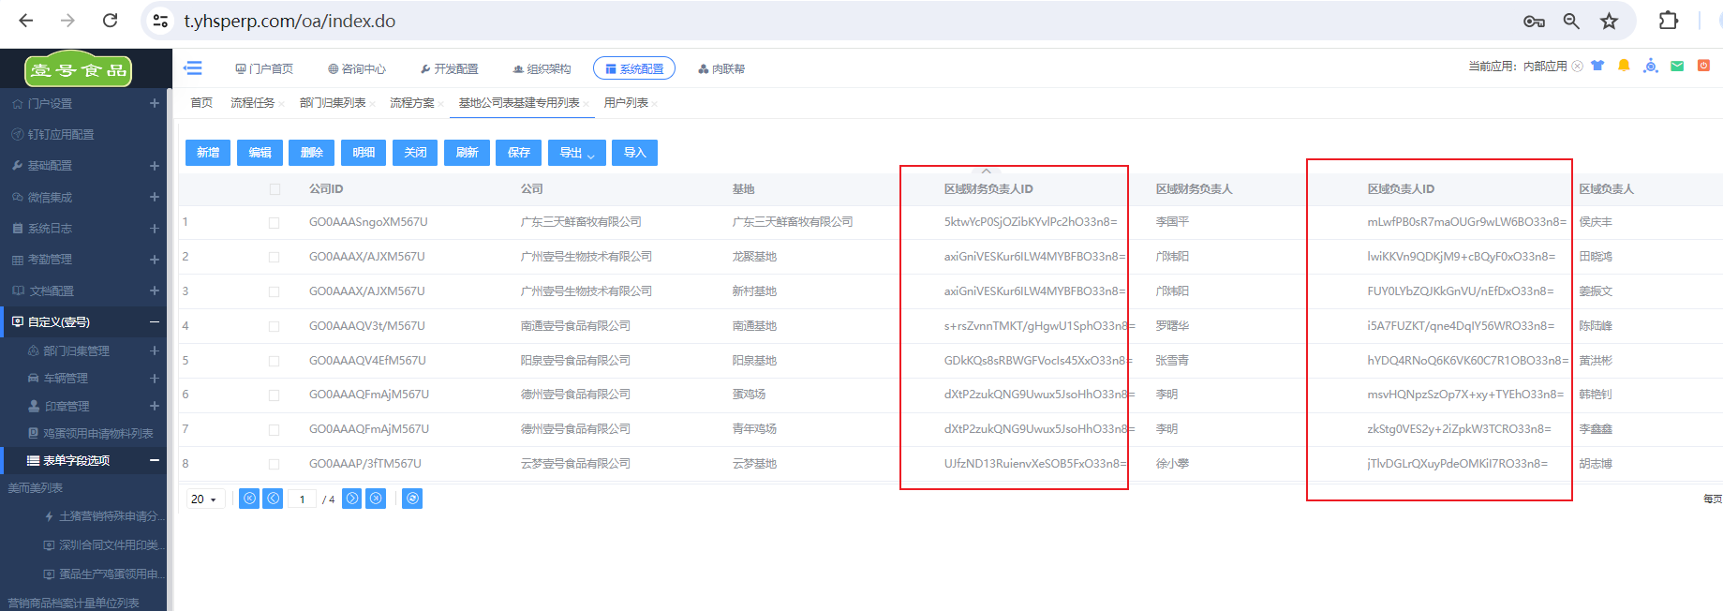Go to next page in pagination

(351, 499)
